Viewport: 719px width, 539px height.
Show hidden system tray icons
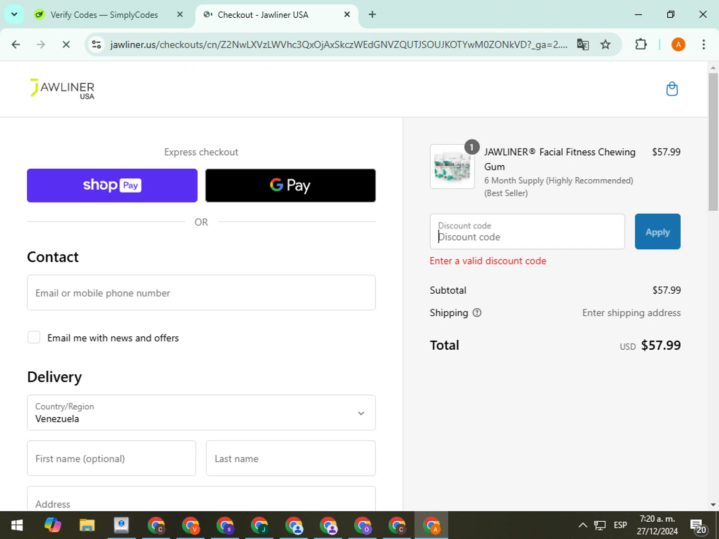583,526
